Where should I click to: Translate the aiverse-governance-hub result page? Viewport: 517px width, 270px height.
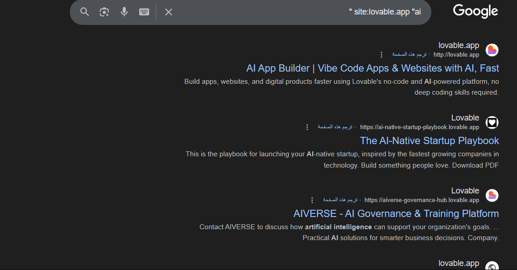[340, 200]
